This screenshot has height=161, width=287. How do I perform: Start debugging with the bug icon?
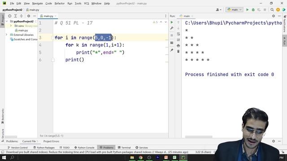pos(253,10)
